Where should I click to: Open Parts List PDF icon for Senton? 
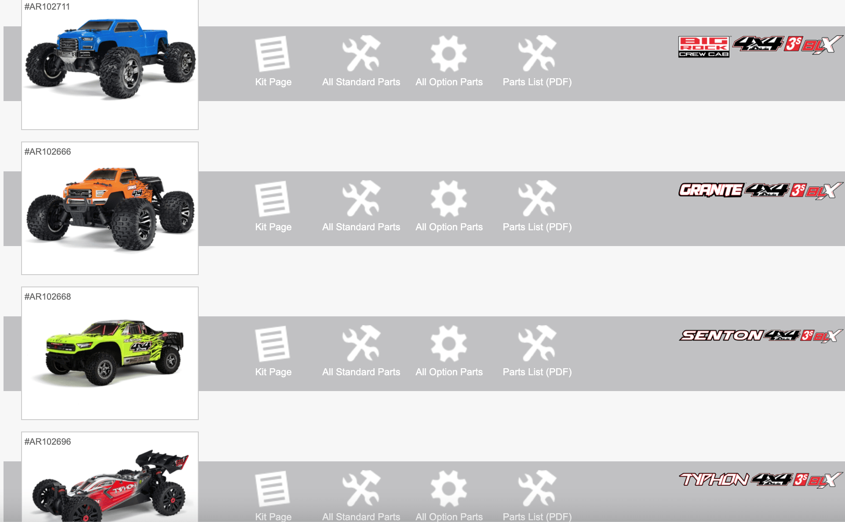537,344
